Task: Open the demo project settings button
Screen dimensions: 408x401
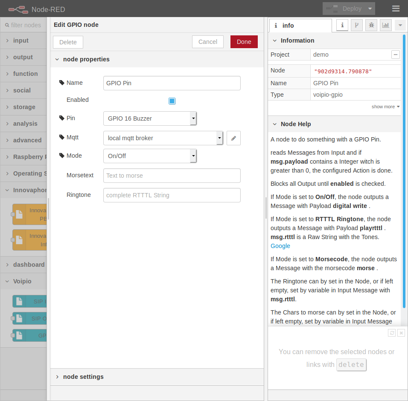Action: (x=396, y=55)
